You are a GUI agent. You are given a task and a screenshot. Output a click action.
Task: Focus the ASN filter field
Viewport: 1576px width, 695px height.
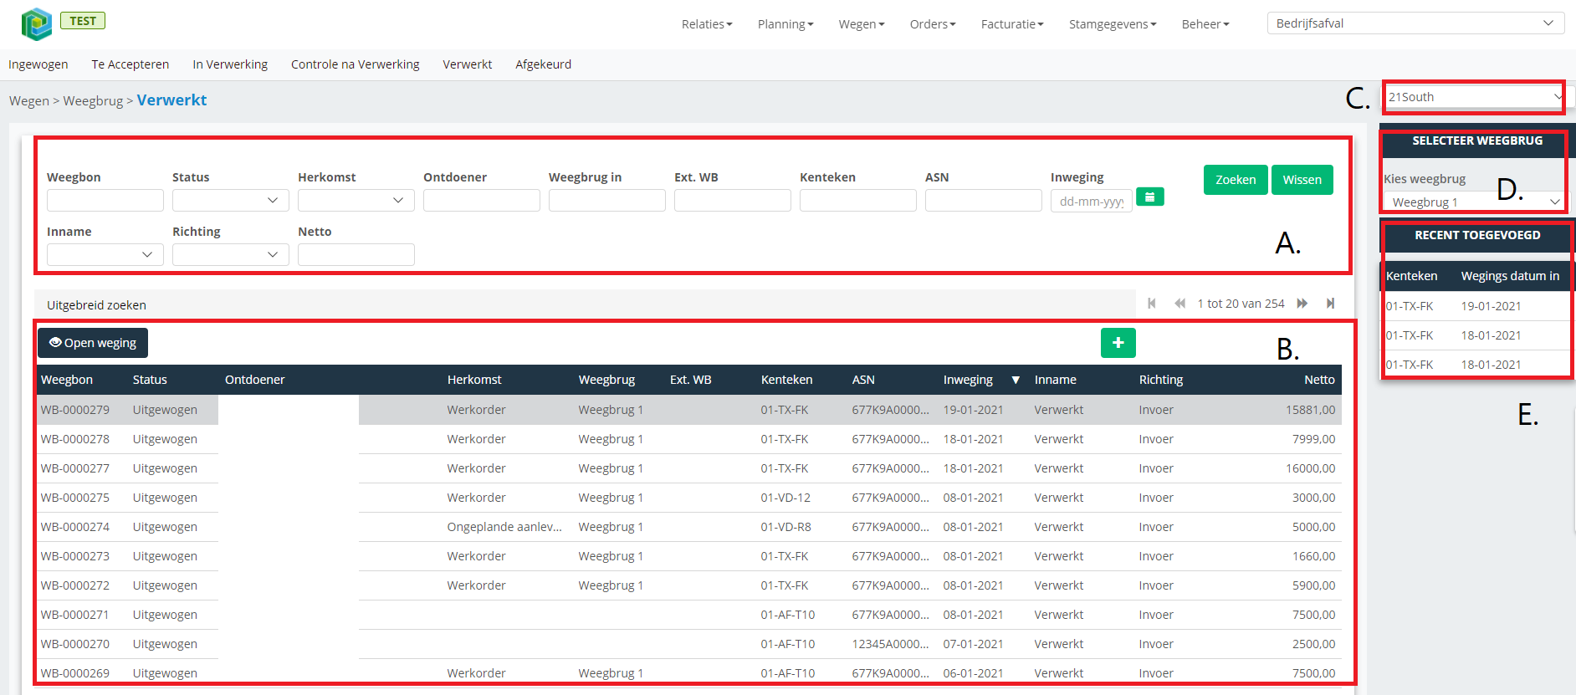[984, 201]
